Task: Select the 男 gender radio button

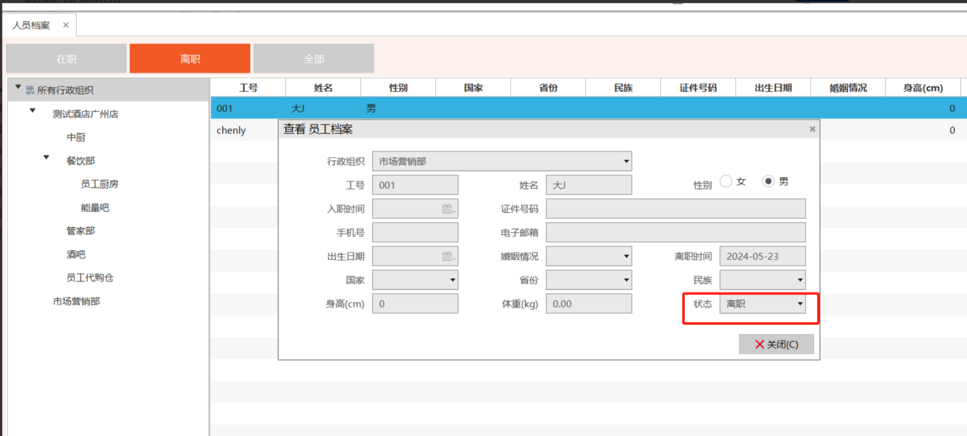Action: pos(768,181)
